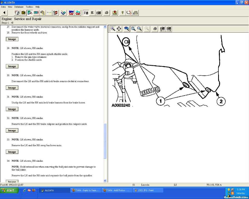
Task: Click scrollbar down arrow in steps panel
Action: pos(105,181)
